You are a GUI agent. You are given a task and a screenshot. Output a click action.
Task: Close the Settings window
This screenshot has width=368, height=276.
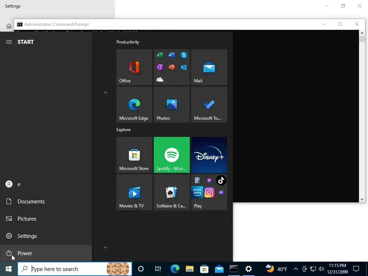[x=359, y=6]
